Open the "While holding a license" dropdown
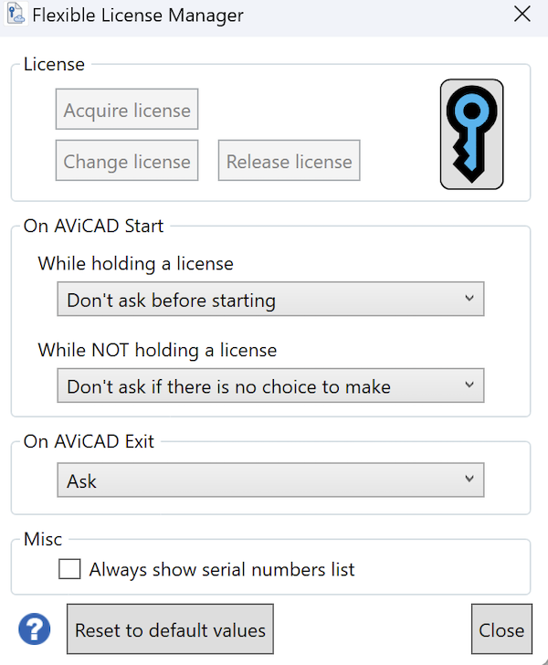The width and height of the screenshot is (548, 665). pos(270,299)
